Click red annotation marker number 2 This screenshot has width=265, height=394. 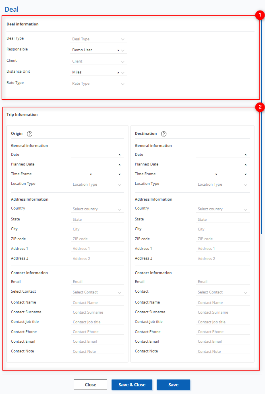260,107
